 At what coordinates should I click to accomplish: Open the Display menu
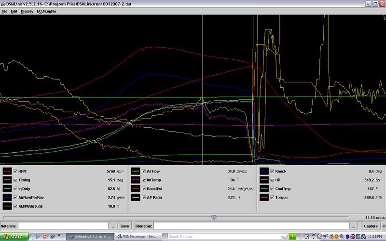tap(27, 11)
